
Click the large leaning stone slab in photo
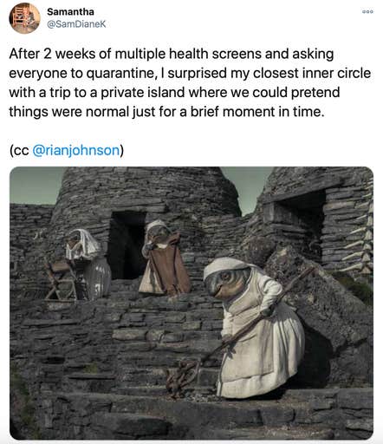click(x=318, y=292)
